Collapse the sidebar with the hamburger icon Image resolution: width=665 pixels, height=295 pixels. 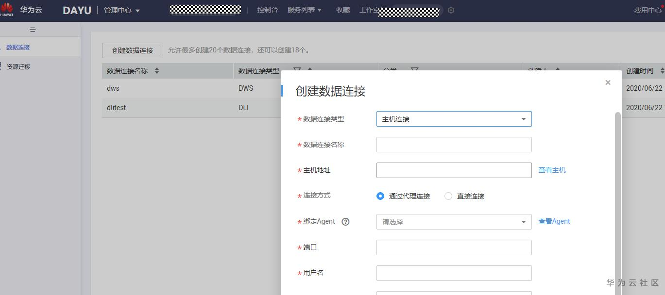pos(33,30)
